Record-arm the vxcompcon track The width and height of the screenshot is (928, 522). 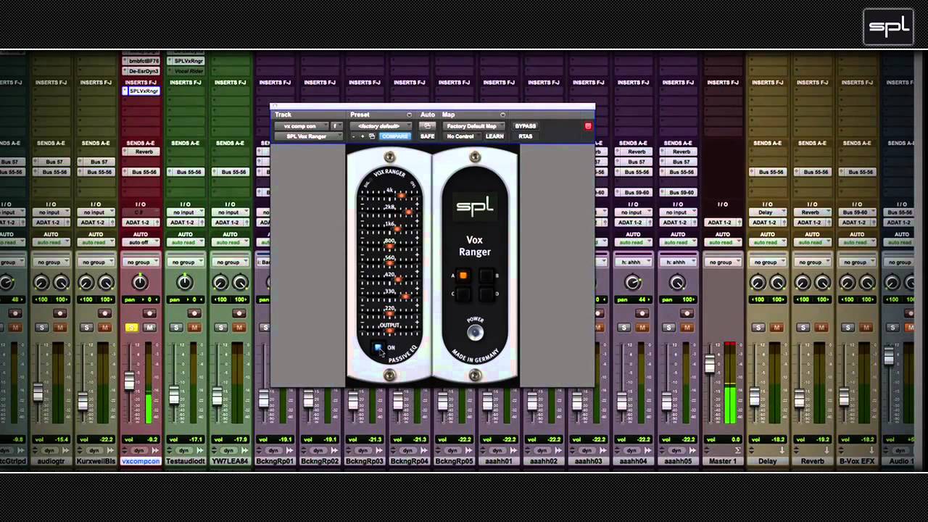[x=150, y=313]
